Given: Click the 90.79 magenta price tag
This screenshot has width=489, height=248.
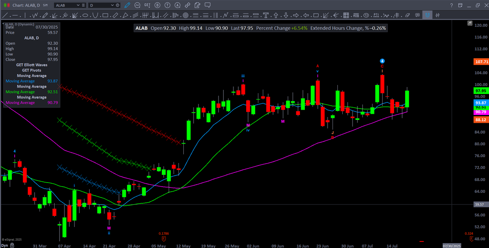Looking at the screenshot, I should pos(481,112).
